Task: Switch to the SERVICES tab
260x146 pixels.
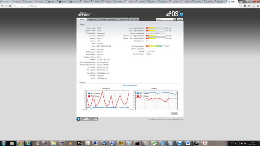Action: tap(123, 19)
